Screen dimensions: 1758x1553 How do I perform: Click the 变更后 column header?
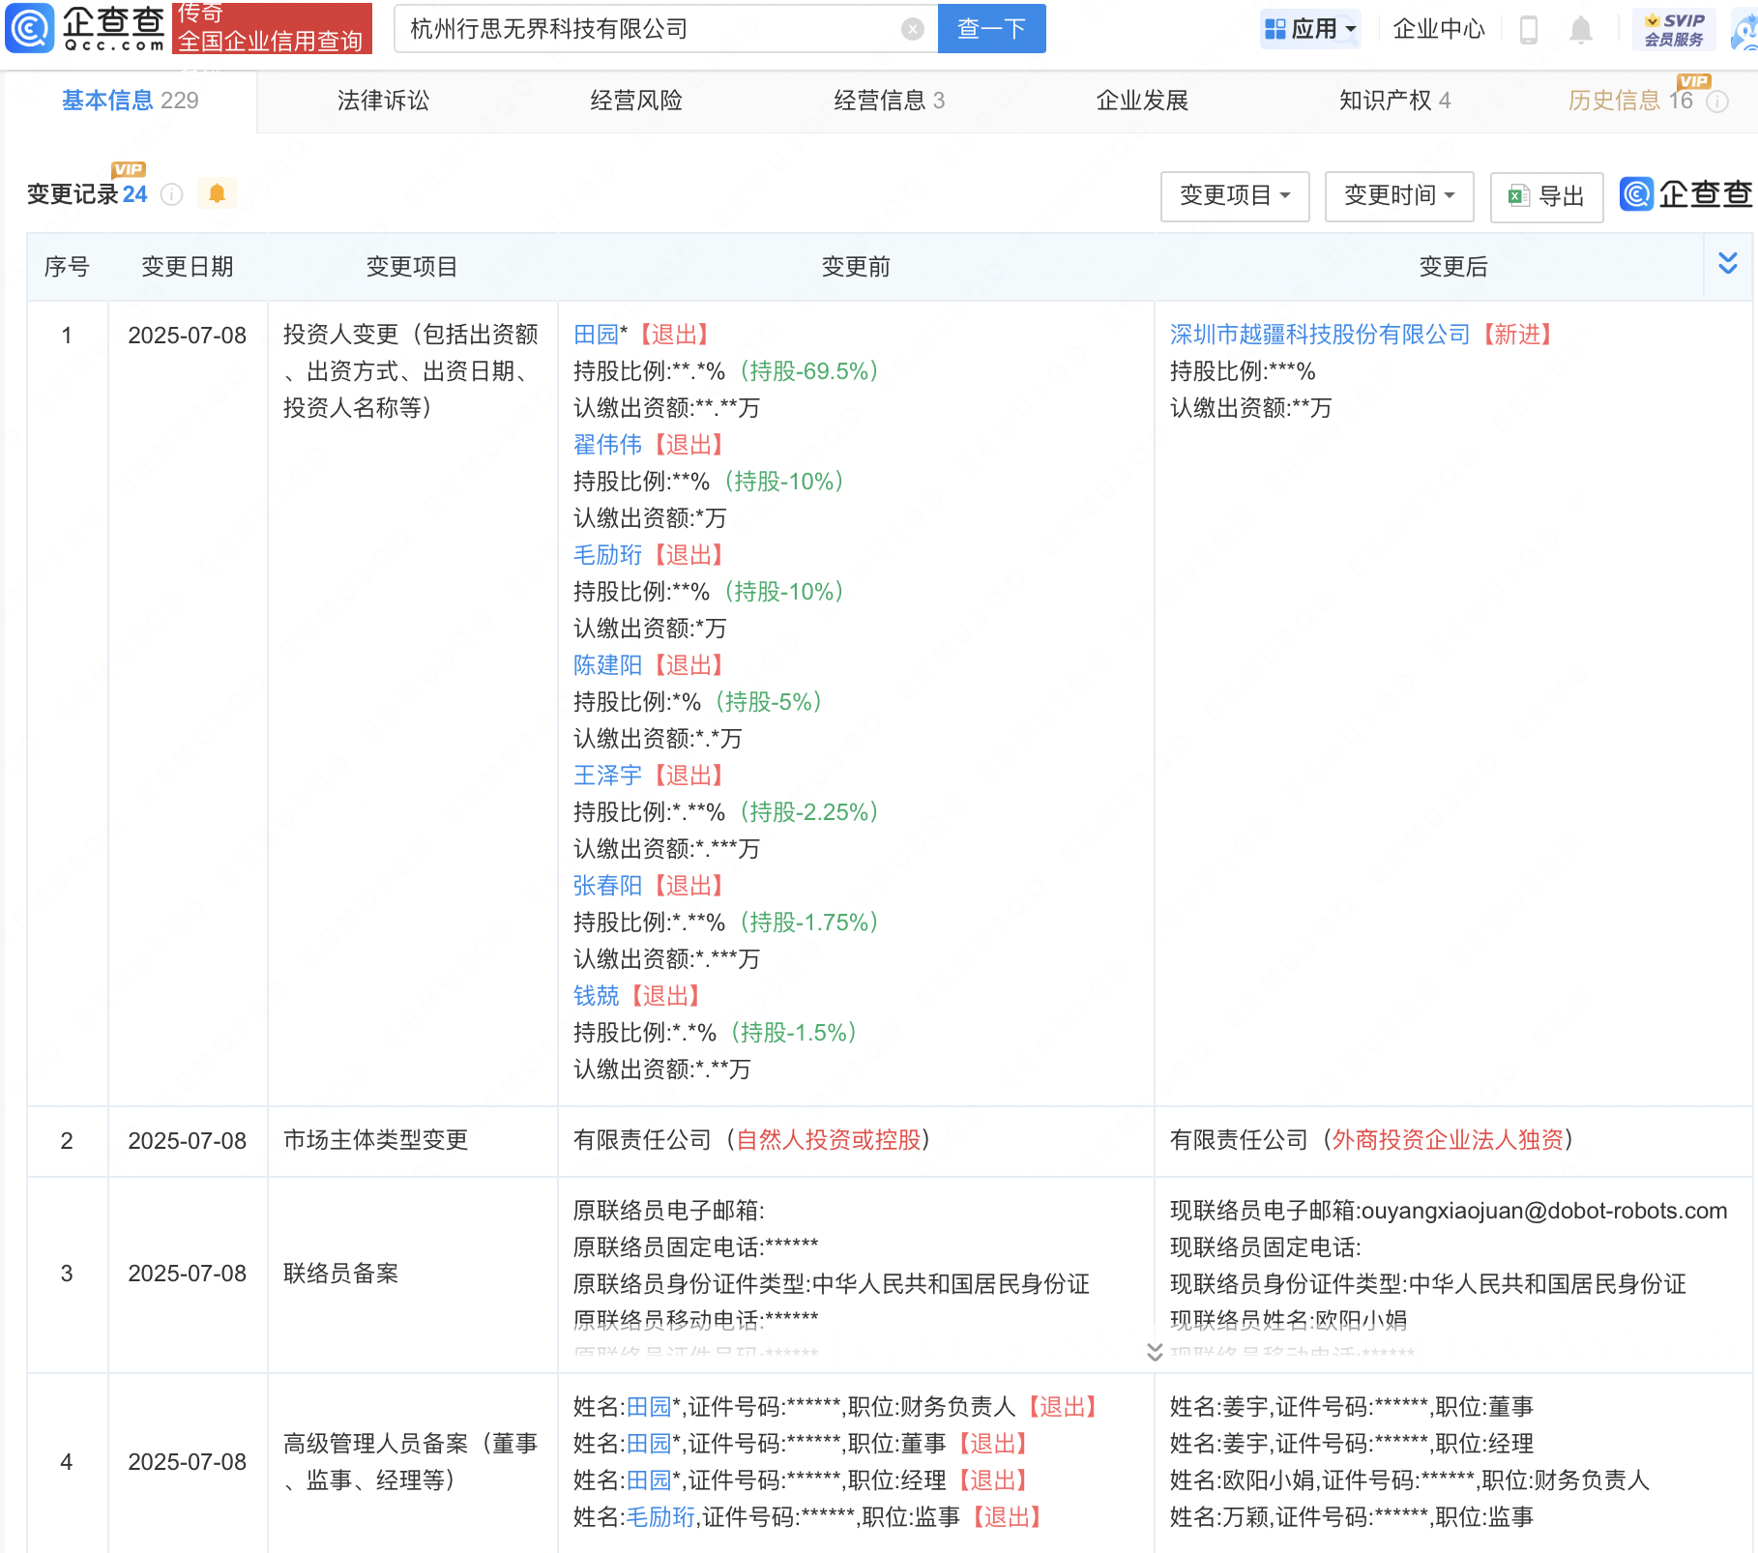click(x=1452, y=267)
